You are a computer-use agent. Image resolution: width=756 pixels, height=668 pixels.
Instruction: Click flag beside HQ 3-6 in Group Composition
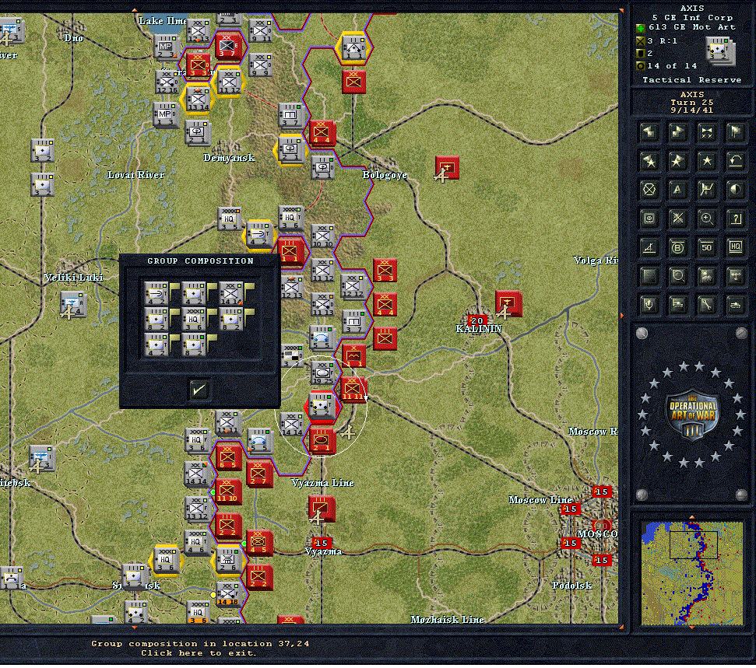[x=212, y=314]
